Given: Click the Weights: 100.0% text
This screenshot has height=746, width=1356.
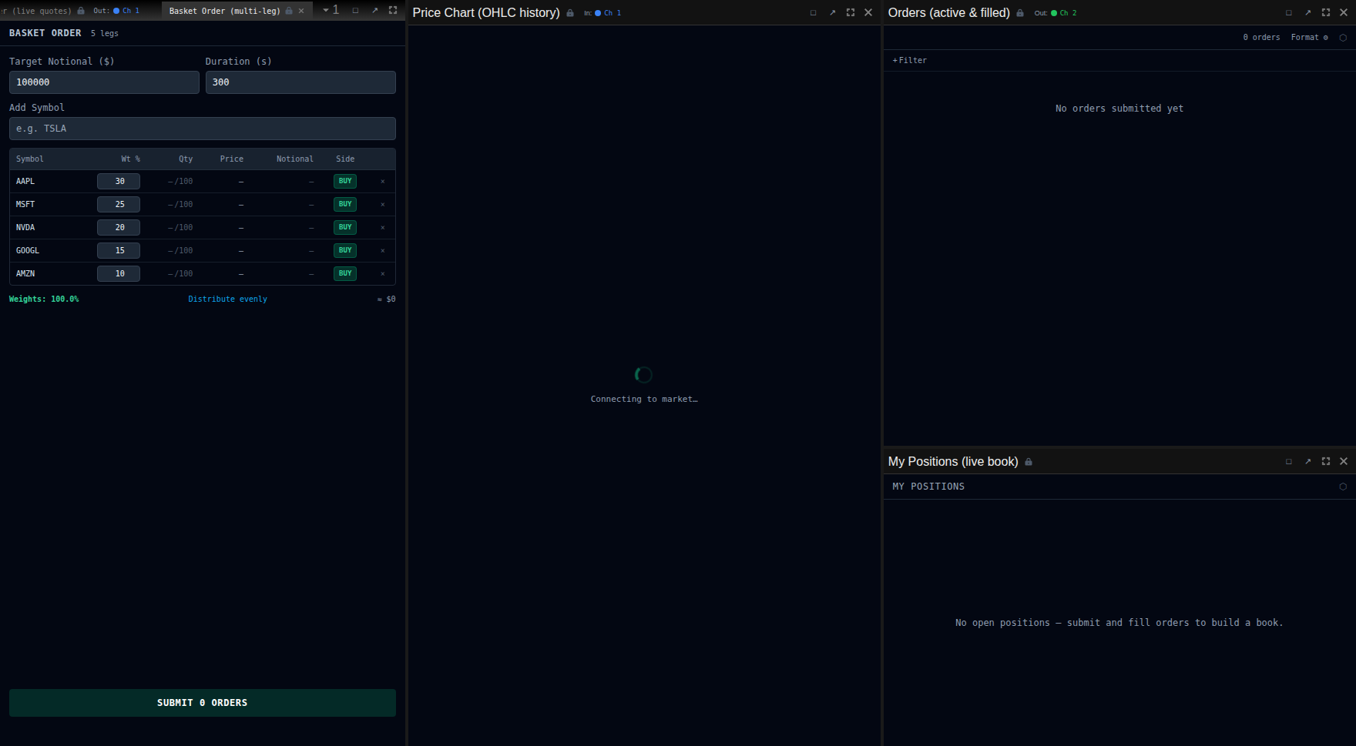Looking at the screenshot, I should 44,299.
